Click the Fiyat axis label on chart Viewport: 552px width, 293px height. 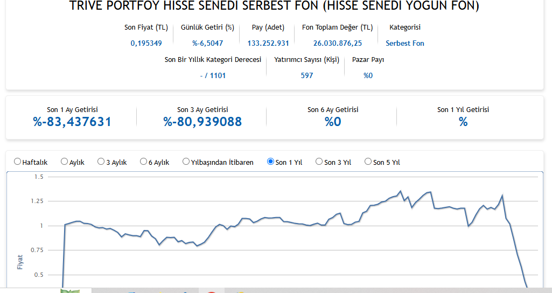click(20, 262)
